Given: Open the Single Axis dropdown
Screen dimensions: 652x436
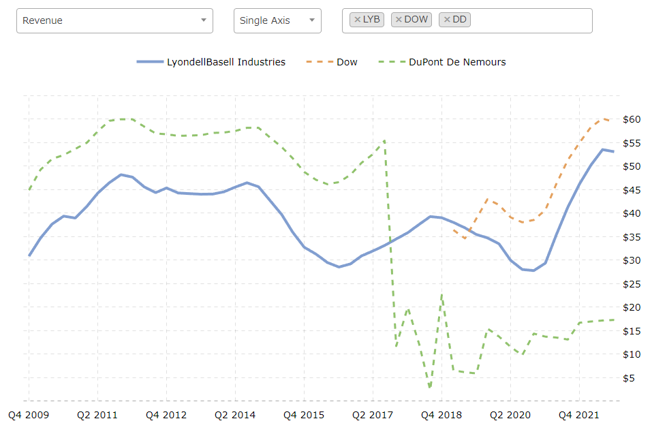Looking at the screenshot, I should tap(277, 20).
